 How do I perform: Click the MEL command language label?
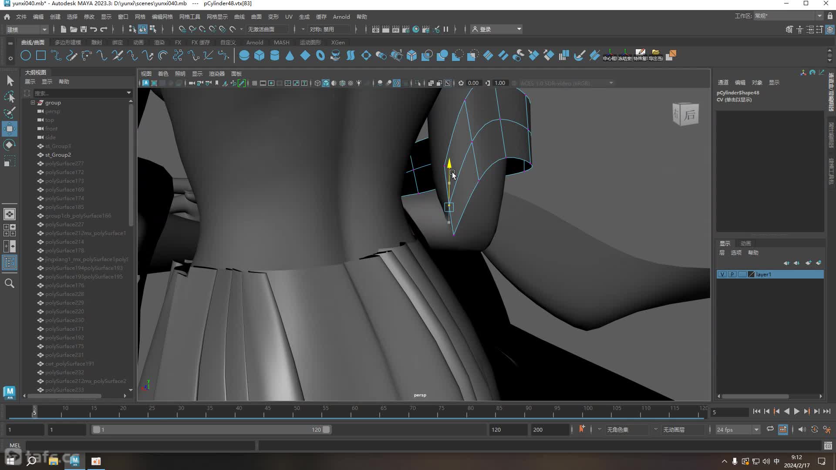pos(15,445)
